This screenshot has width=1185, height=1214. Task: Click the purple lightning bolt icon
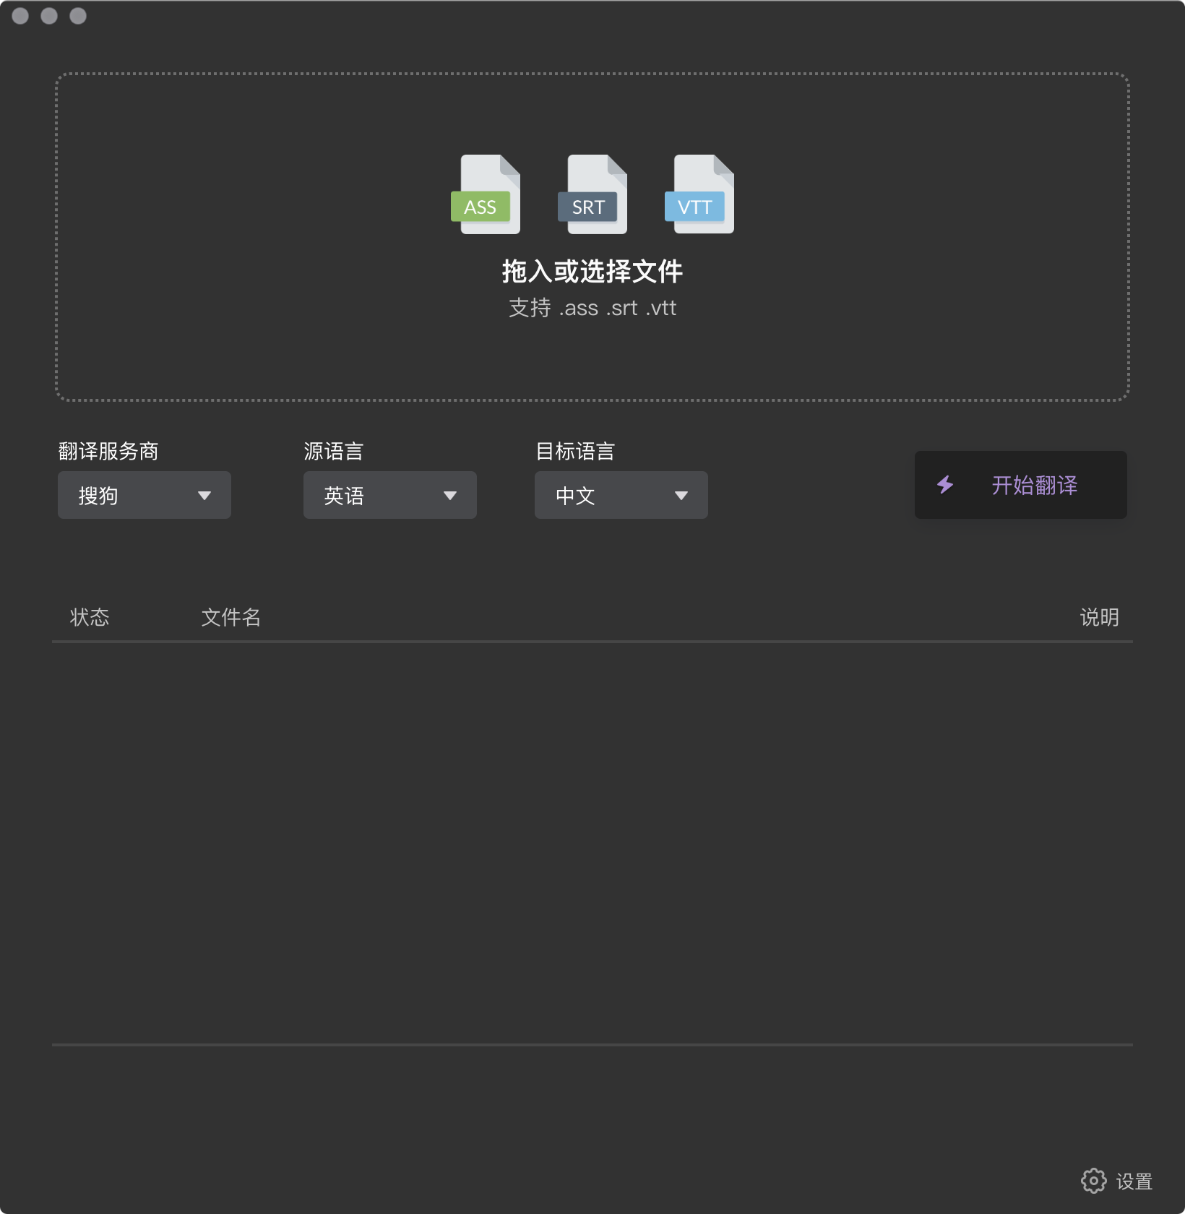coord(945,485)
